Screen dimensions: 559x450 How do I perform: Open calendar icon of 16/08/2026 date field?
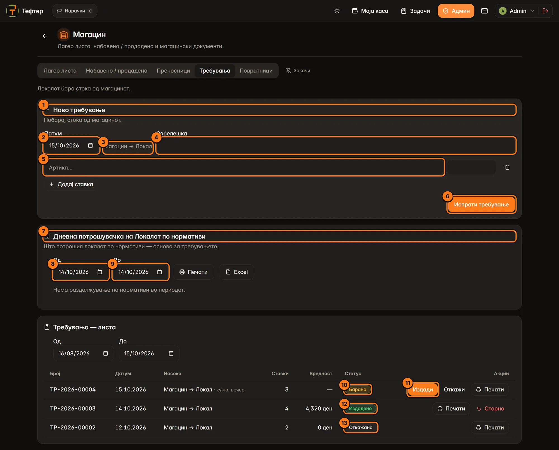105,353
